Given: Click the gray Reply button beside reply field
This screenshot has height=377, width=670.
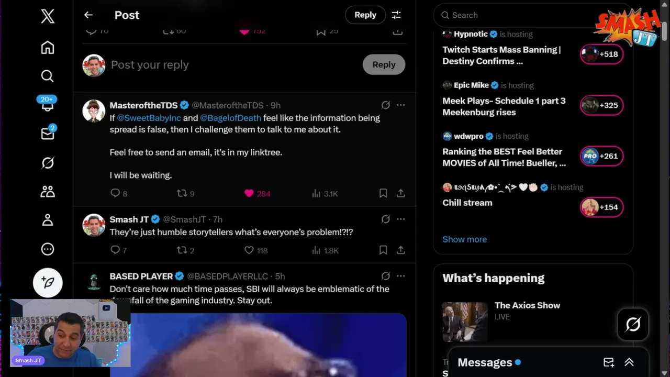Looking at the screenshot, I should [x=384, y=64].
